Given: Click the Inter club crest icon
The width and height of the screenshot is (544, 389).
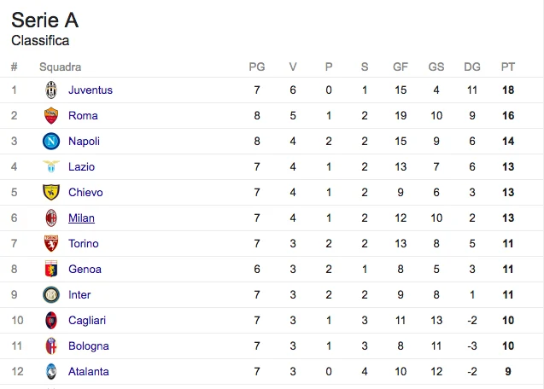Looking at the screenshot, I should [x=51, y=294].
